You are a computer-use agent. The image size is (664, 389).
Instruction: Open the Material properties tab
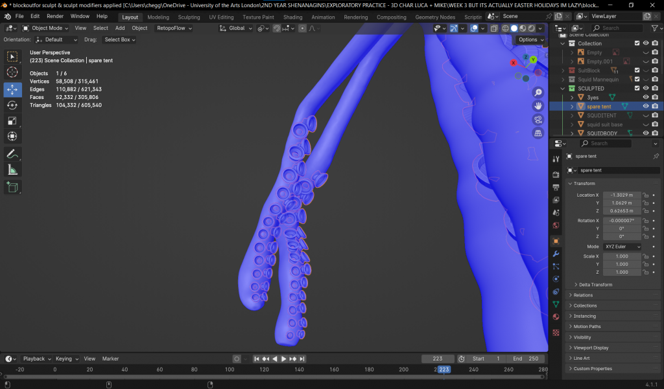click(x=556, y=317)
